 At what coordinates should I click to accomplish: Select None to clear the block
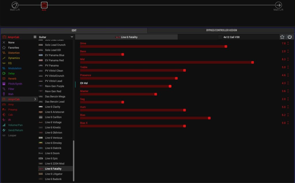11,43
